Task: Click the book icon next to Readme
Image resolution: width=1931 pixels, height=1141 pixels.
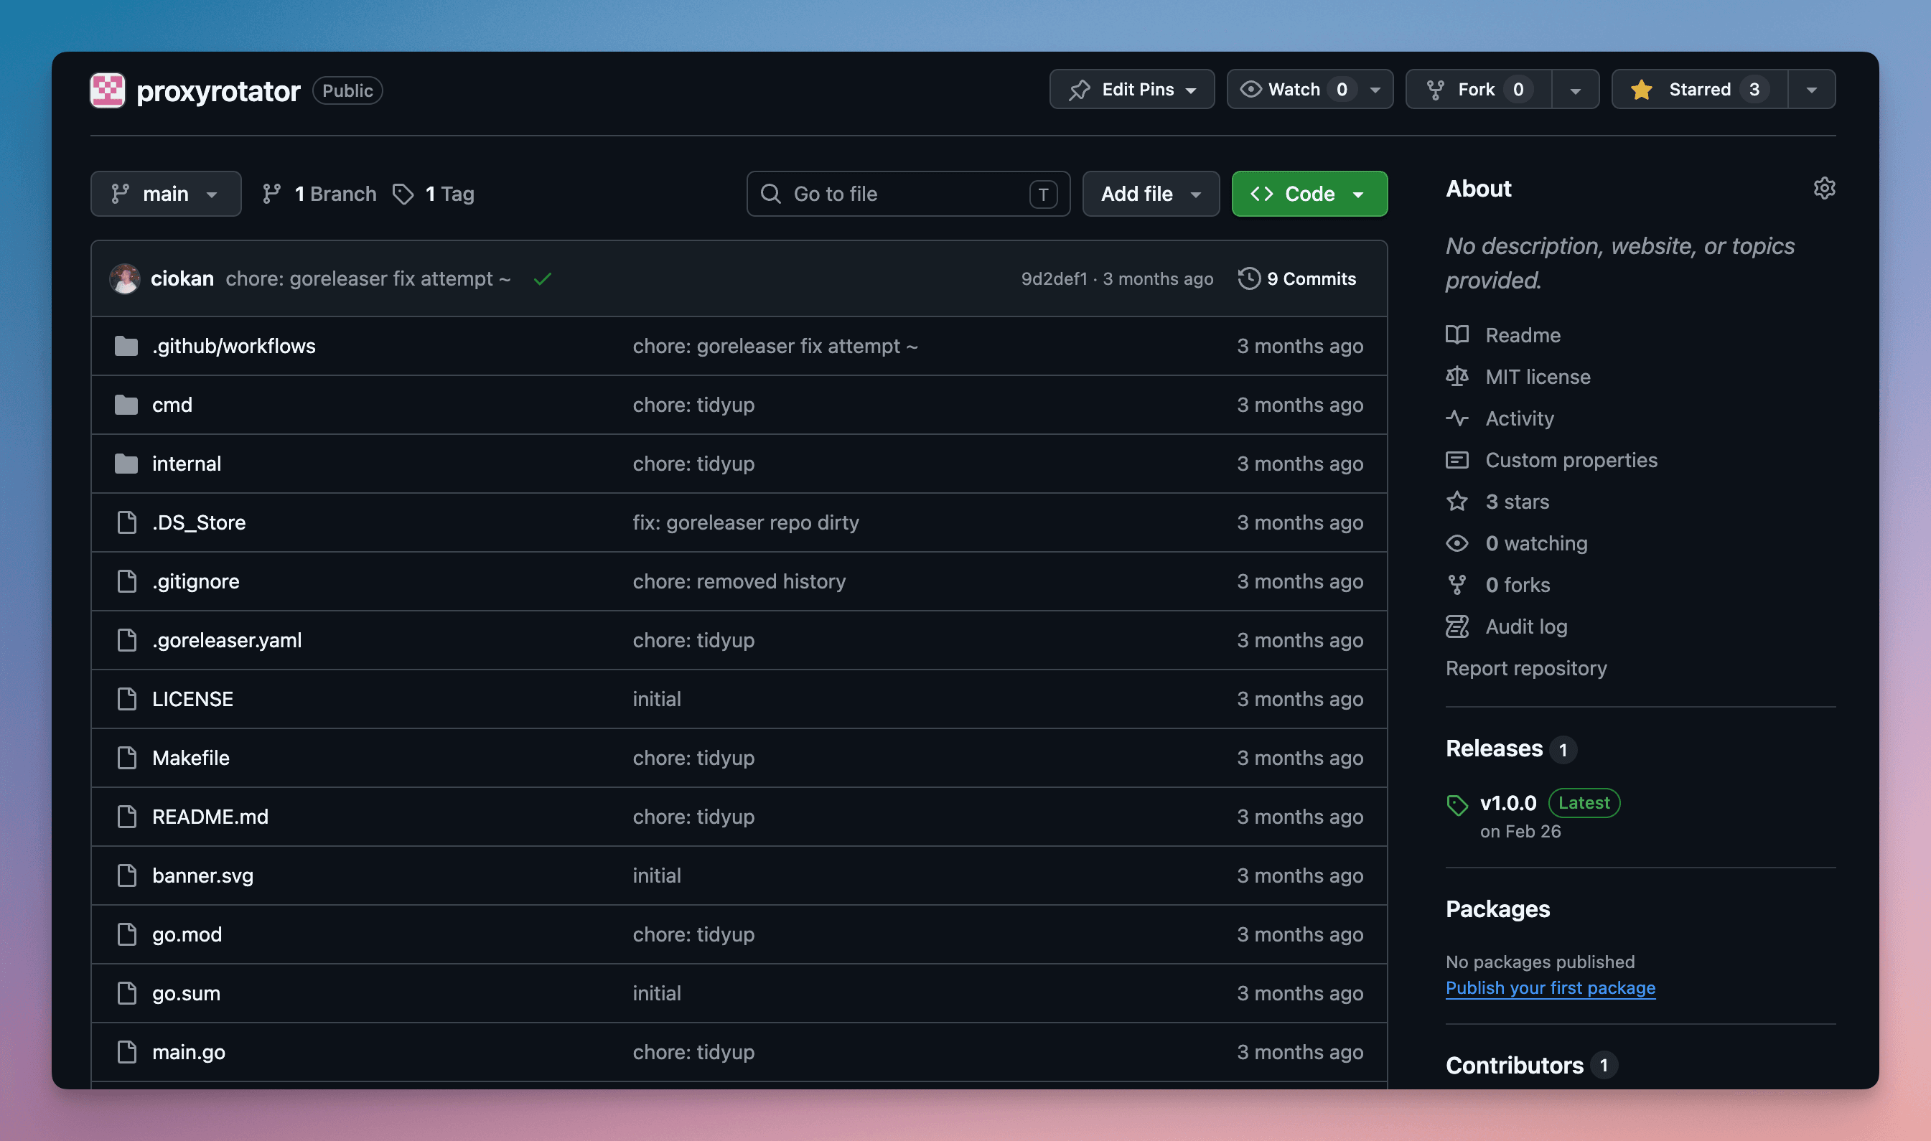Action: [x=1457, y=335]
